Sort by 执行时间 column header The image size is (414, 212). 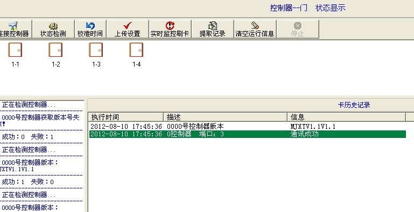tap(125, 117)
